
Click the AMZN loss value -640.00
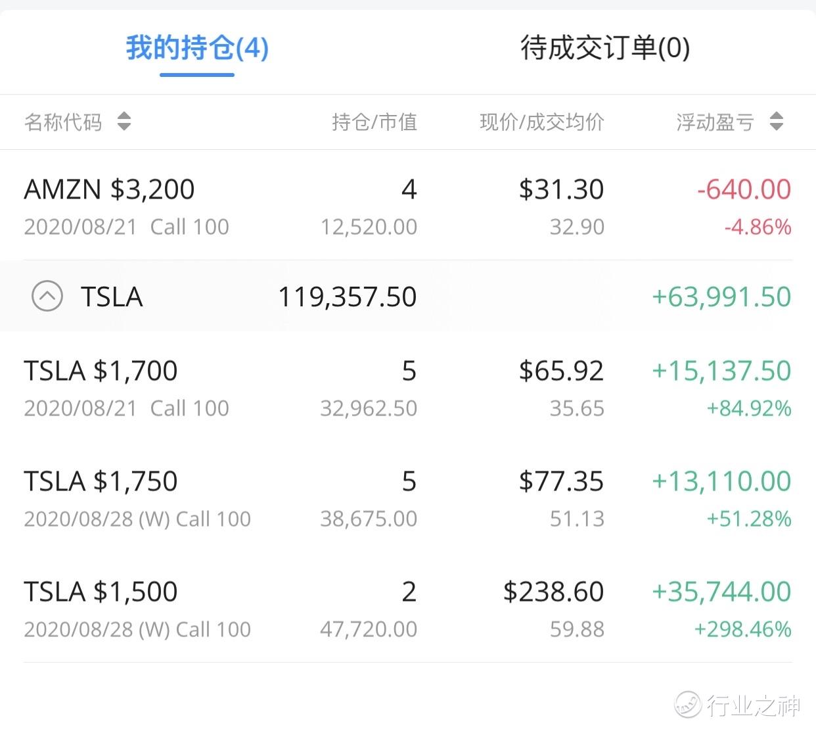coord(744,190)
